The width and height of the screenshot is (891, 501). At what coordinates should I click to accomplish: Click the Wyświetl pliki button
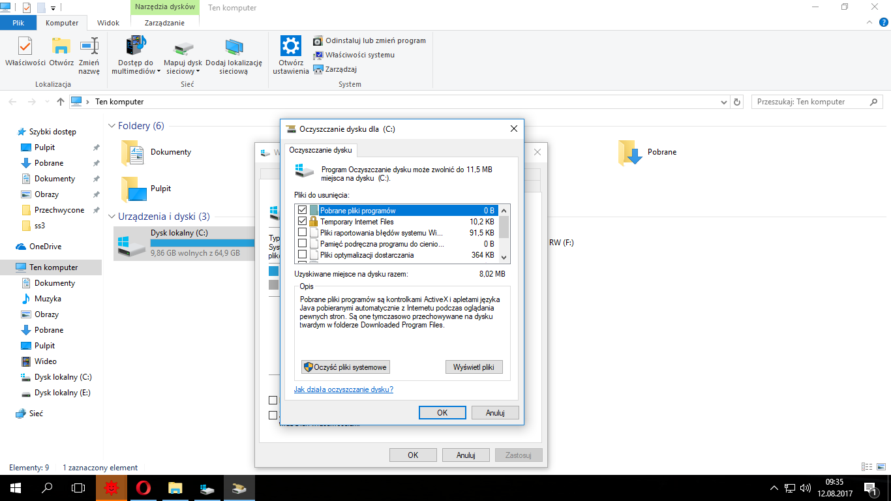pyautogui.click(x=474, y=367)
